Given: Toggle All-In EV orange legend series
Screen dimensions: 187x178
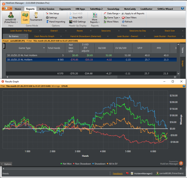Looking at the screenshot, I should 112,164.
